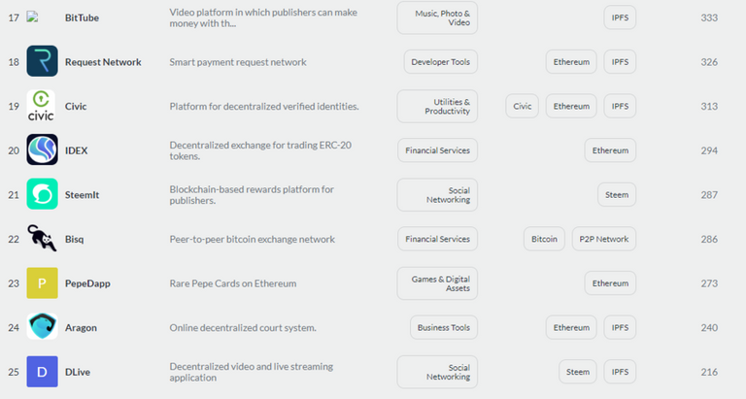
Task: Click the Business Tools category tag
Action: 443,328
